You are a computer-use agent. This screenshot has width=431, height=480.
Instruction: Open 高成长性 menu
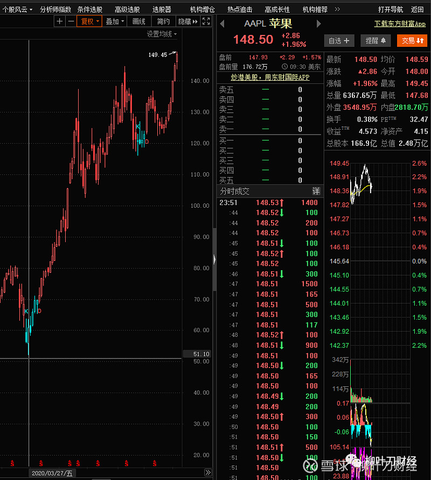[277, 10]
